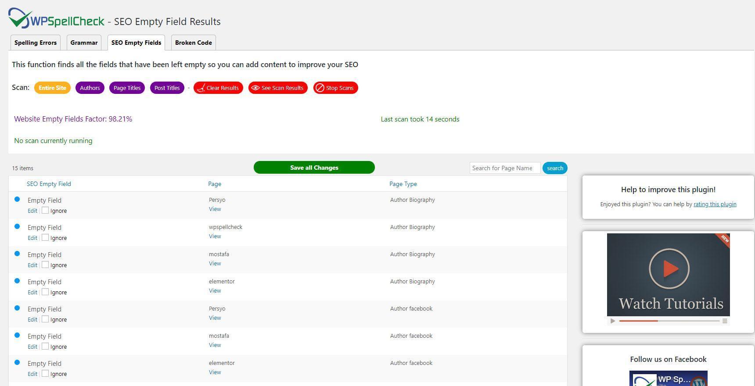The height and width of the screenshot is (386, 755).
Task: Edit the mostafa Author Biography field
Action: (32, 265)
